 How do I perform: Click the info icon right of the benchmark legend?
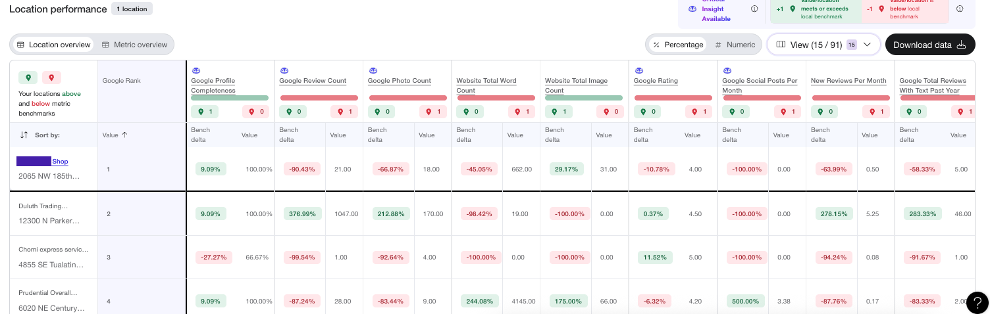click(x=960, y=9)
